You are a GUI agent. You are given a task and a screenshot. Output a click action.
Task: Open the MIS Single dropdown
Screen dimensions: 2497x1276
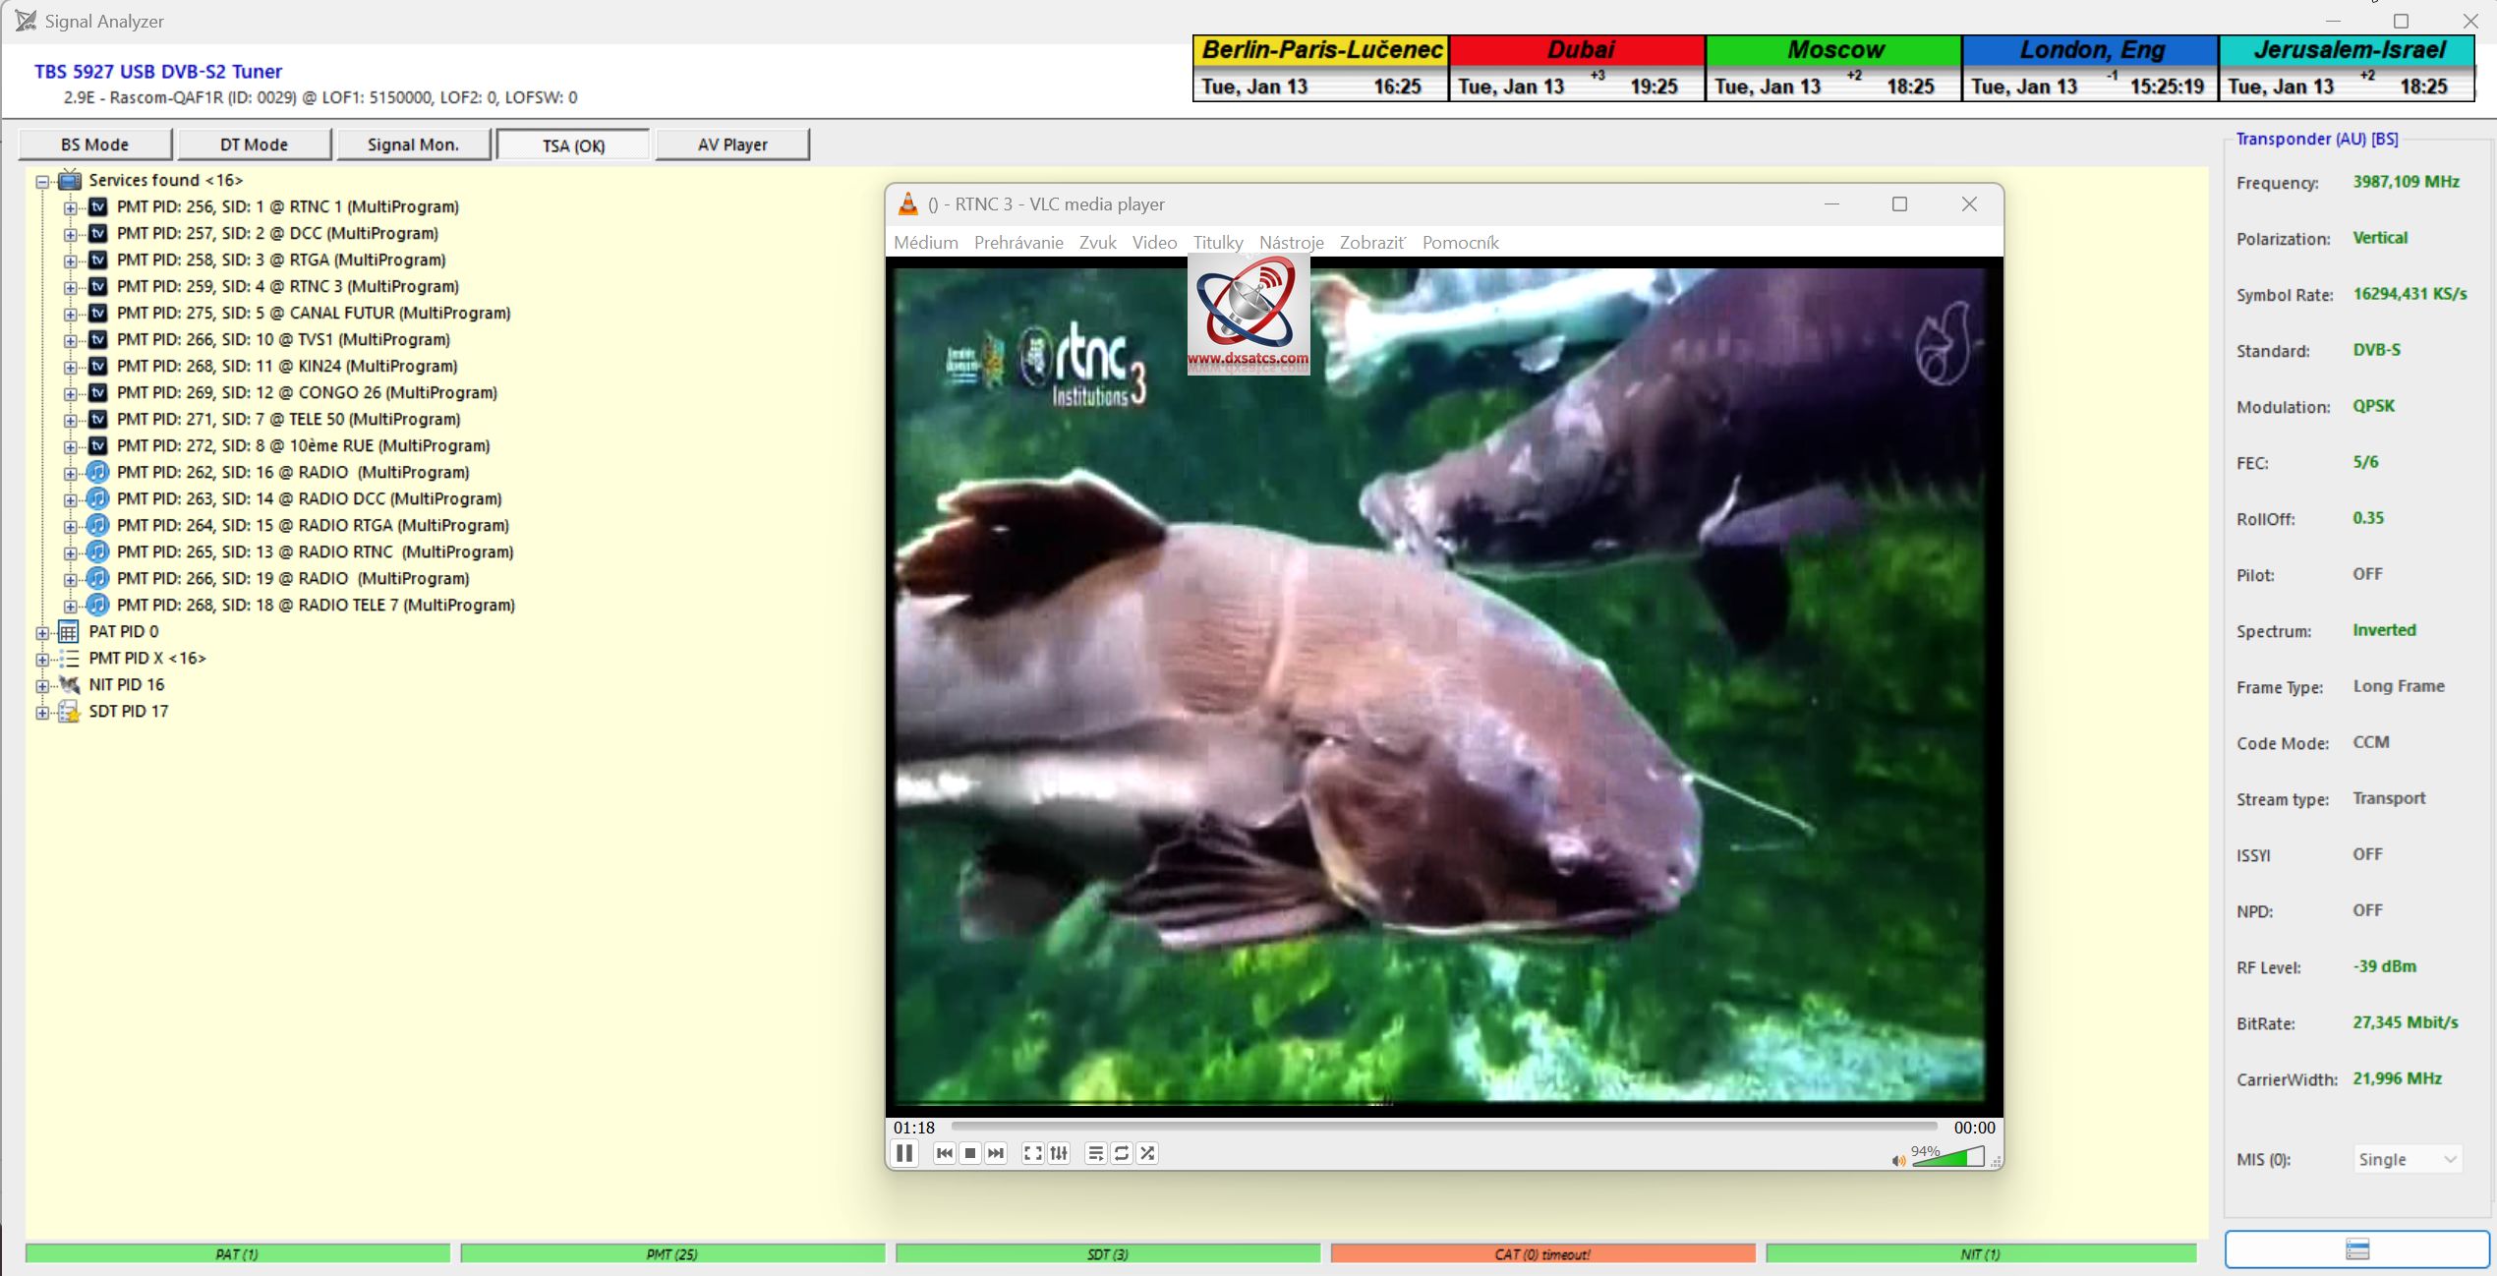(2407, 1160)
